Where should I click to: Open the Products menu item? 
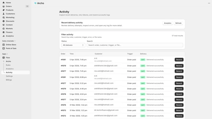pyautogui.click(x=10, y=10)
